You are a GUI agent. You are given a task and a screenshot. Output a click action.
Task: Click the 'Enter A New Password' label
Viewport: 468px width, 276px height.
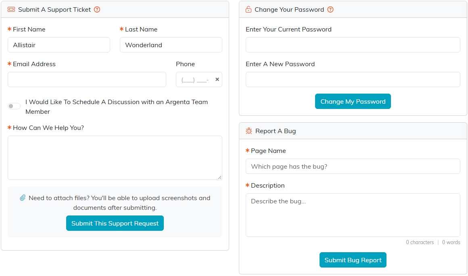(x=280, y=64)
